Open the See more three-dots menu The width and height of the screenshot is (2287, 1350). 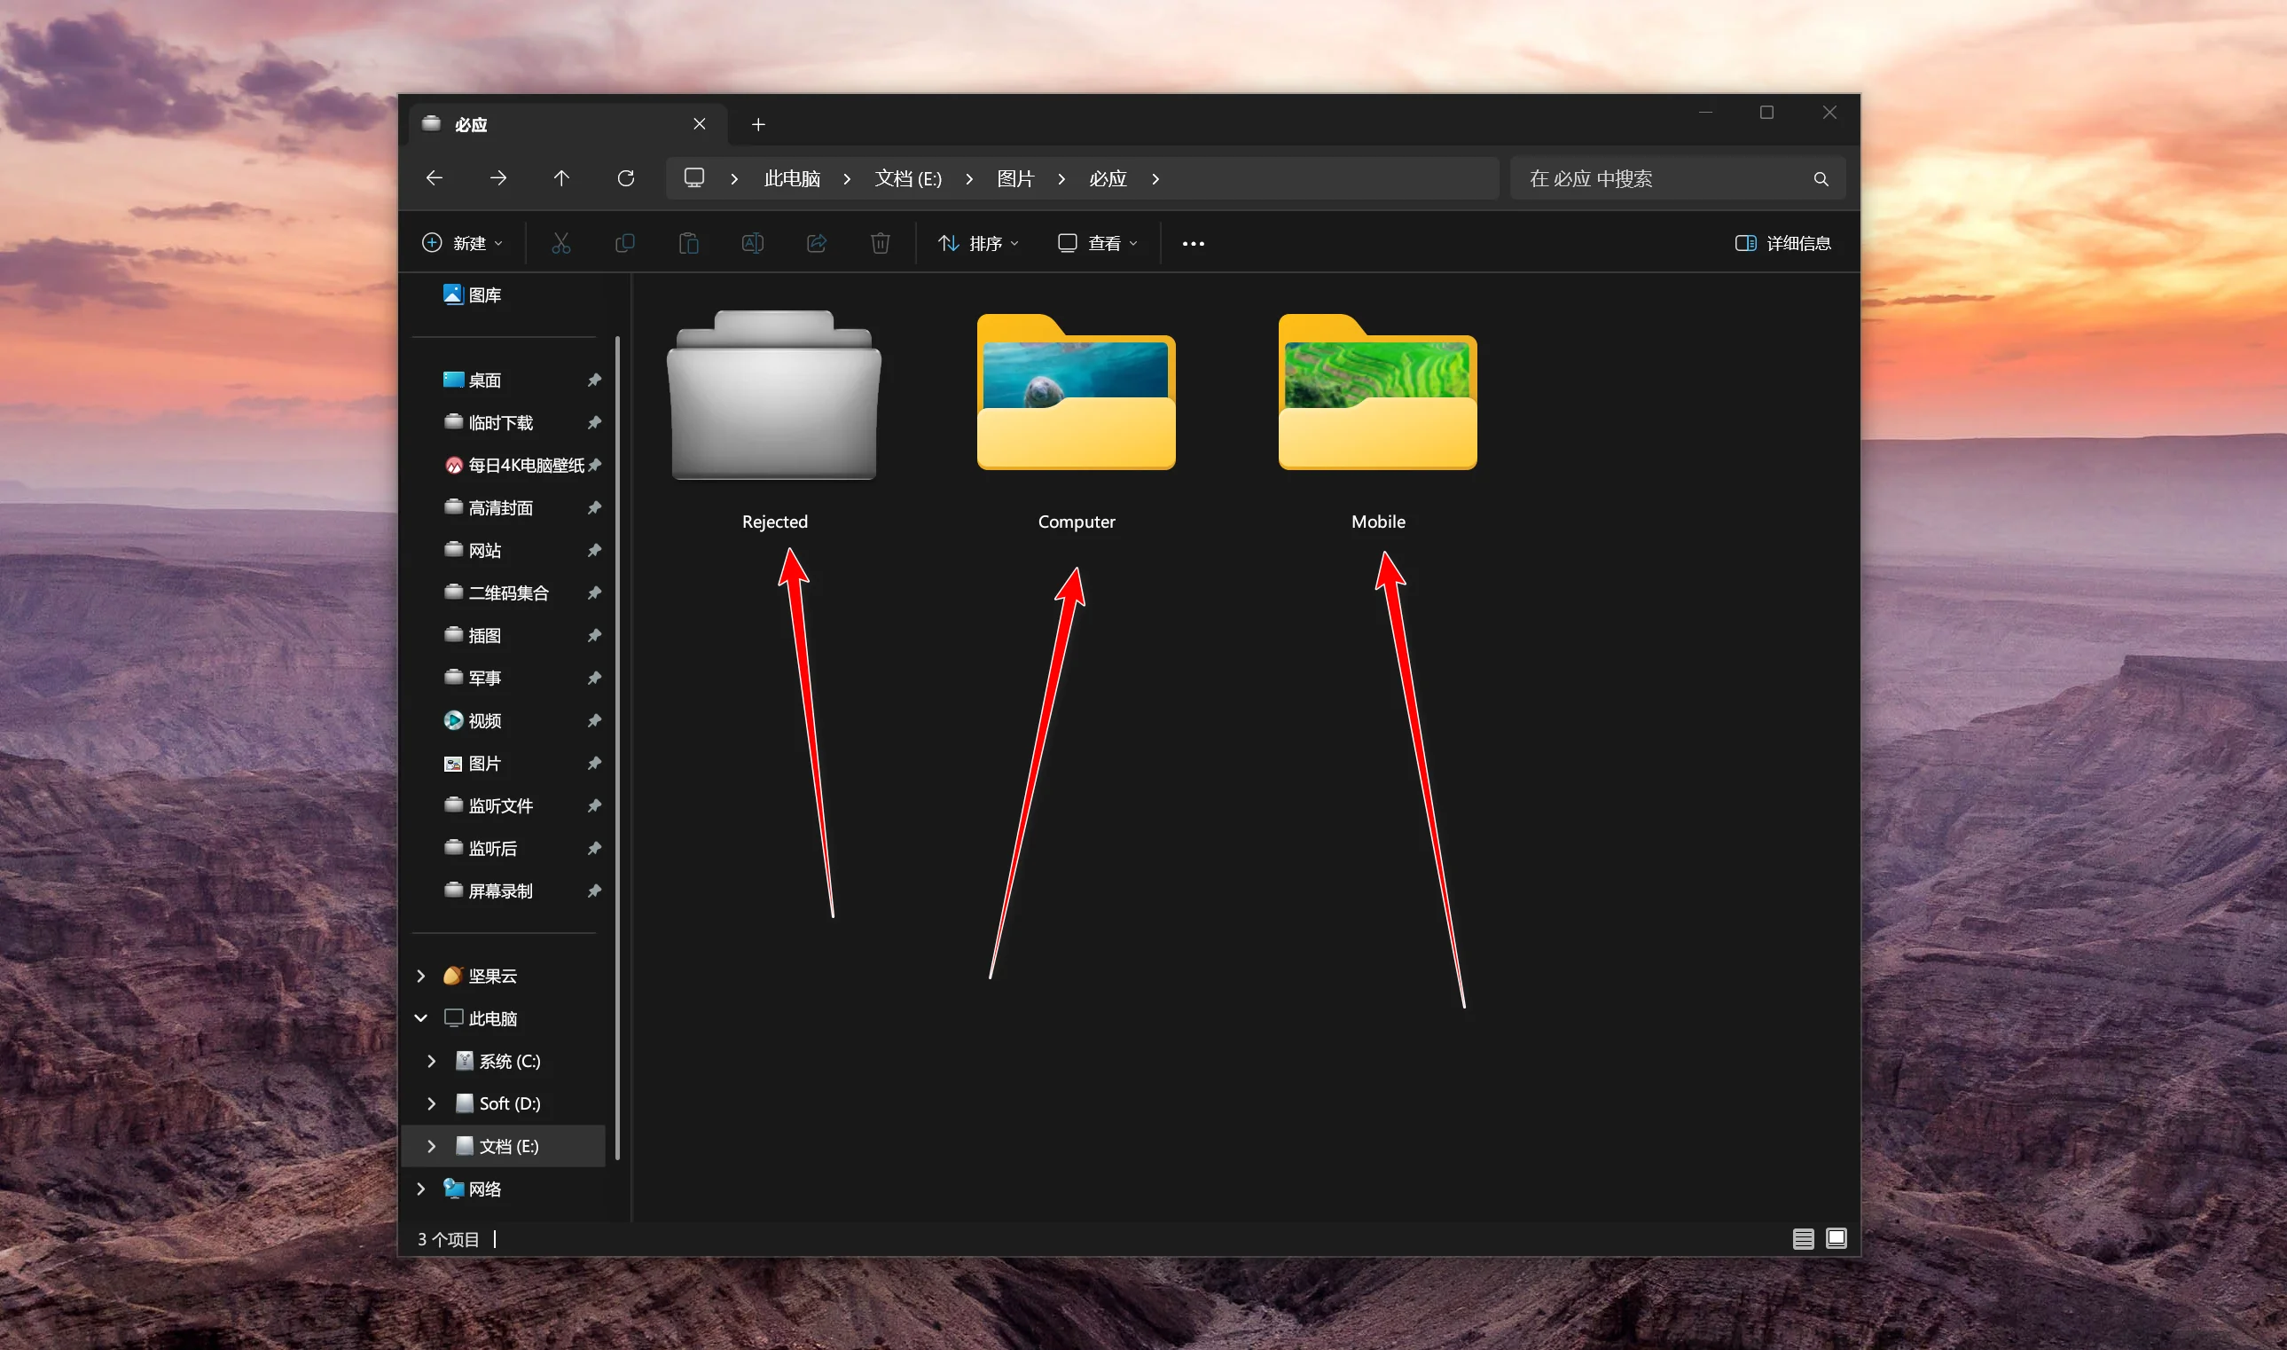(1193, 243)
